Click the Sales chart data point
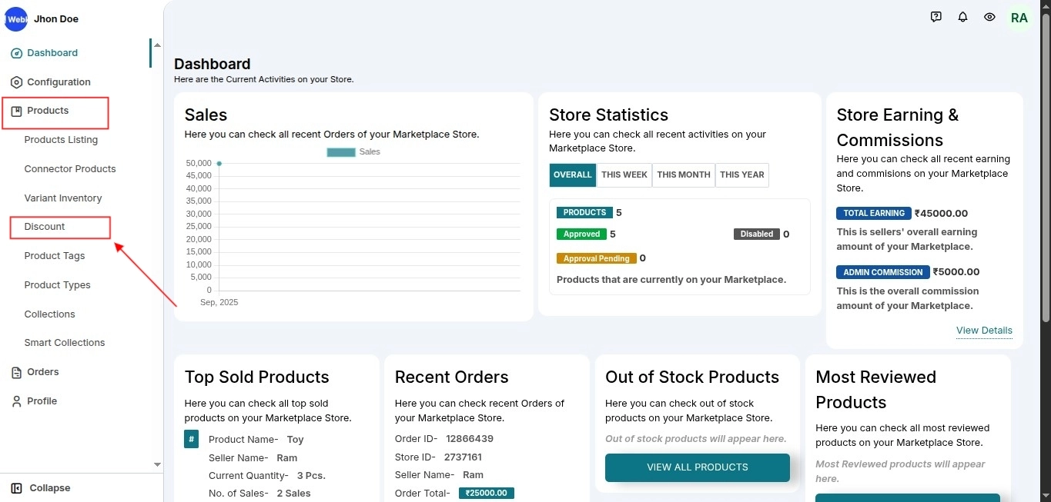The width and height of the screenshot is (1051, 502). point(219,163)
